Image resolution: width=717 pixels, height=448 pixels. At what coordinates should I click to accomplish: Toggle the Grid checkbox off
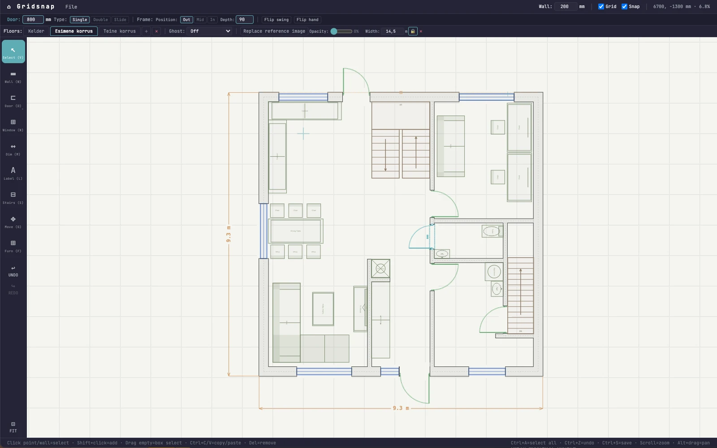pos(601,6)
